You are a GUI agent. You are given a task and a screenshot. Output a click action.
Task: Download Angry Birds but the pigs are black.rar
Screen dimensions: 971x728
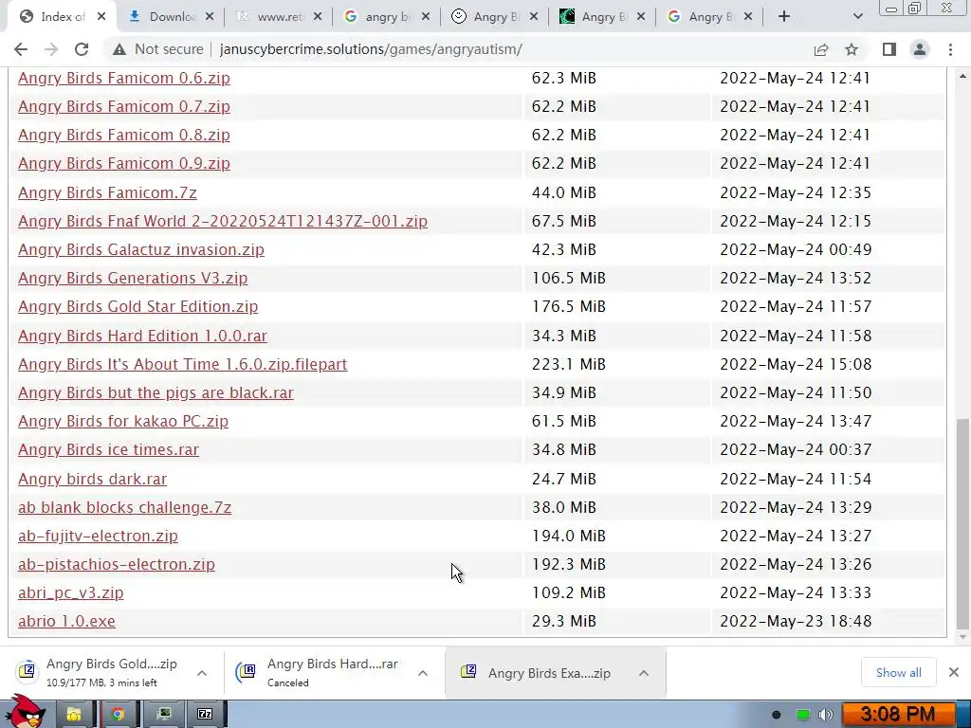pyautogui.click(x=156, y=392)
